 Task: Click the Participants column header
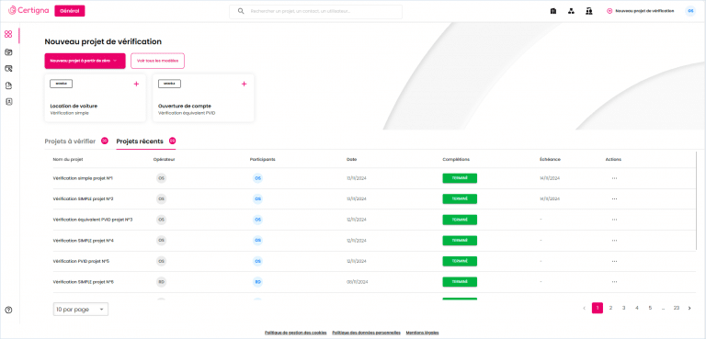[263, 159]
